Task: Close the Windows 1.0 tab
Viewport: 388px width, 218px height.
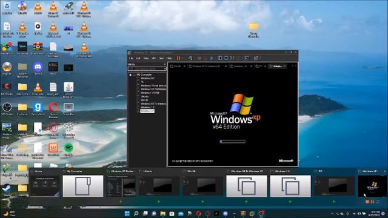Action: tap(251, 66)
